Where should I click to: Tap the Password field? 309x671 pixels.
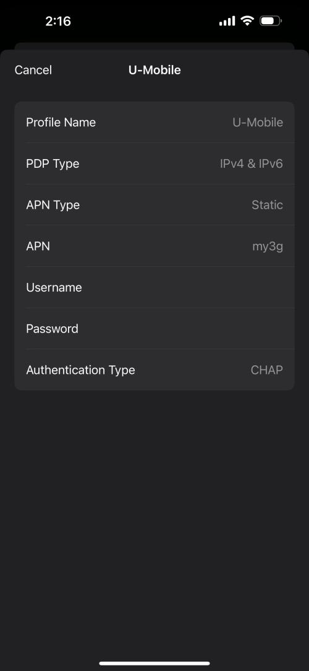pos(154,329)
